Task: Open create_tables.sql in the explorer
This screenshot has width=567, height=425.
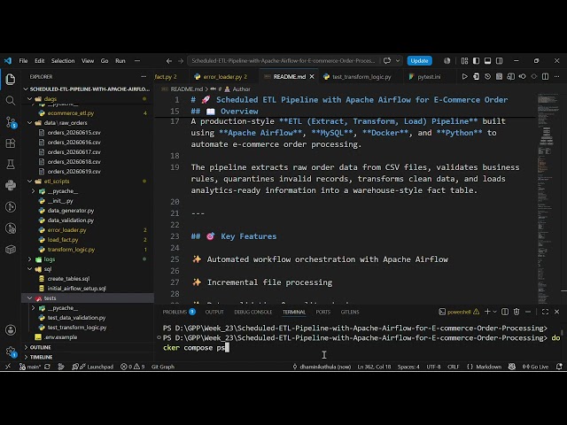Action: (x=68, y=279)
